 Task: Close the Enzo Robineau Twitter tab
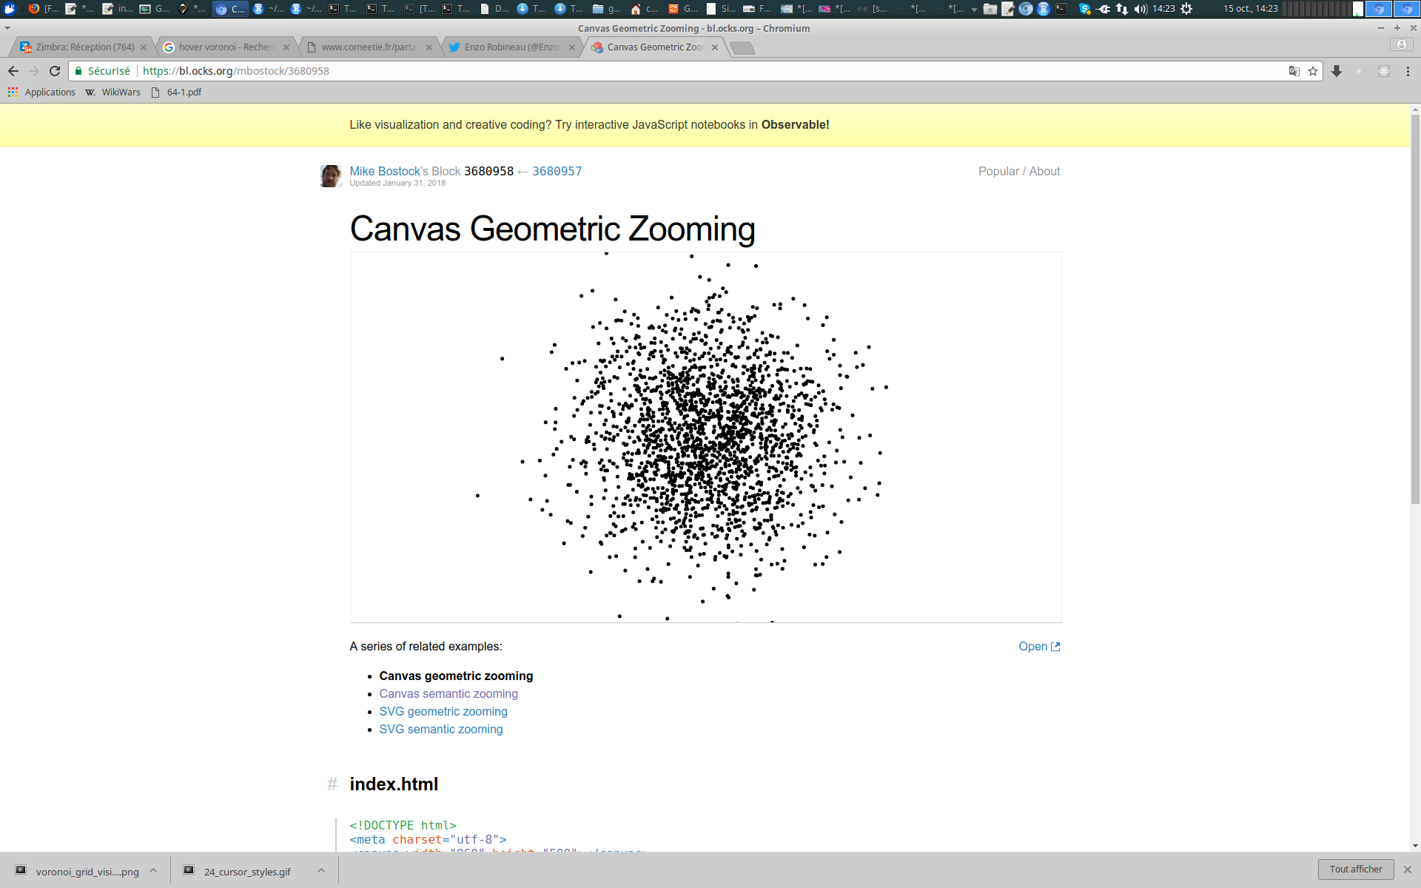[572, 47]
